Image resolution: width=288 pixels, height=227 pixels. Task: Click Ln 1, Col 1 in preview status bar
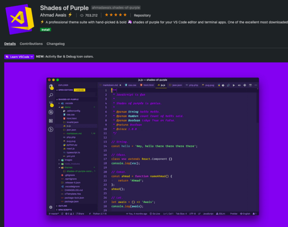tap(168, 214)
